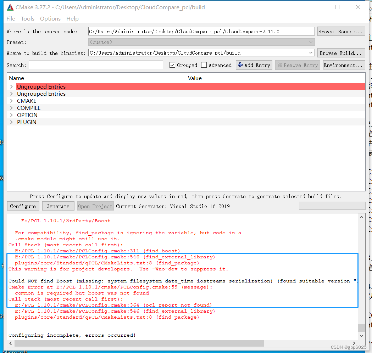This screenshot has width=372, height=353.
Task: Click 'This warning is for project developers' line
Action: (x=118, y=269)
